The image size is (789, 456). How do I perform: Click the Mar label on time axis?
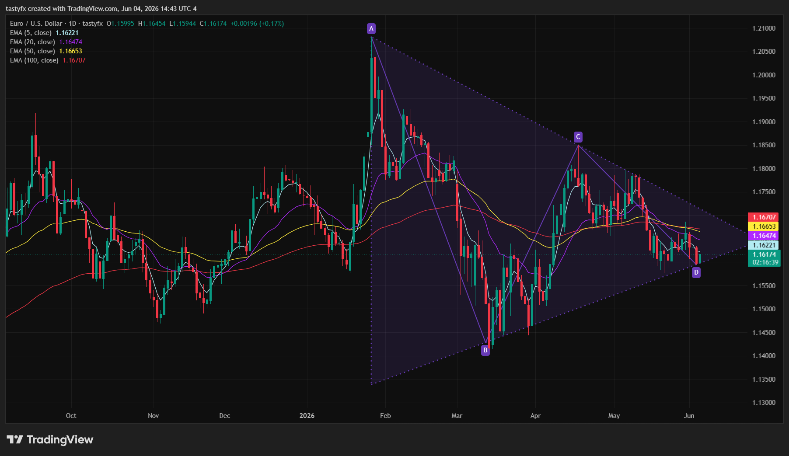click(457, 416)
